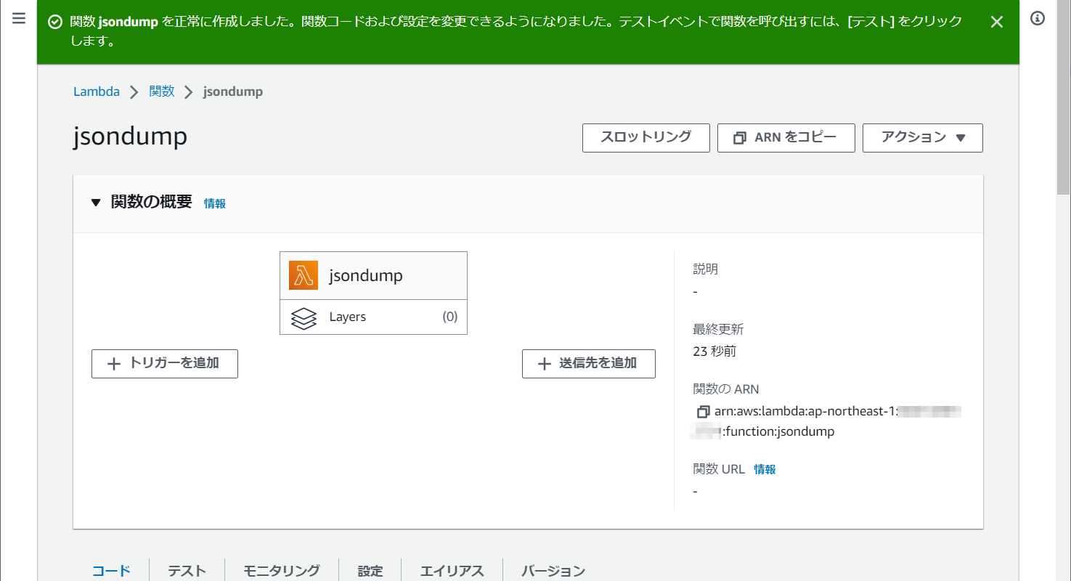This screenshot has height=581, width=1071.
Task: Copy function ARN using the copy icon
Action: 702,412
